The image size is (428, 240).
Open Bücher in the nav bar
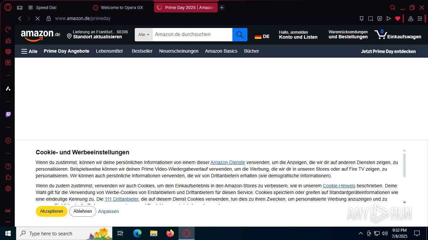click(251, 51)
